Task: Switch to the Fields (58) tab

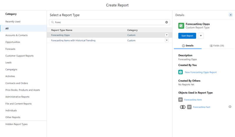Action: click(217, 46)
